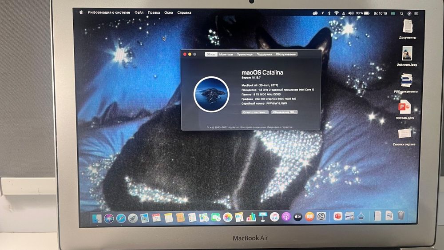Viewport: 444px width, 250px height.
Task: Switch to the Хранилище tab
Action: [x=245, y=54]
